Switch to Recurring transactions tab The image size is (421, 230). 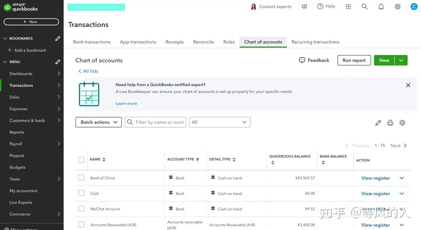point(315,42)
